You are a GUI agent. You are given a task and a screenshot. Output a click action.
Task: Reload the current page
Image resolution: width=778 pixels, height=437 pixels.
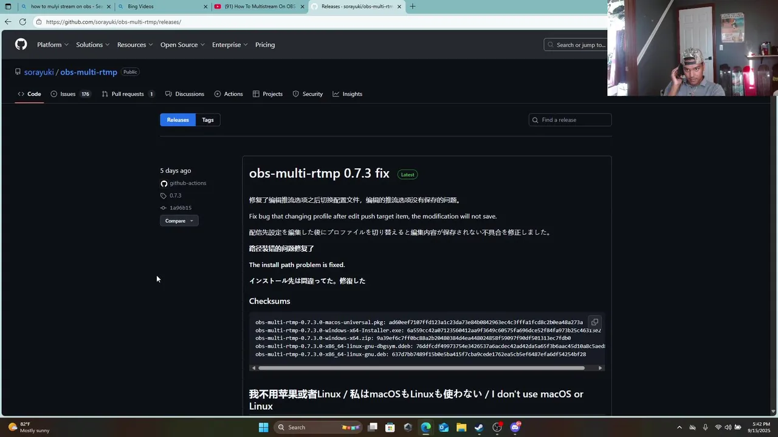click(x=22, y=22)
